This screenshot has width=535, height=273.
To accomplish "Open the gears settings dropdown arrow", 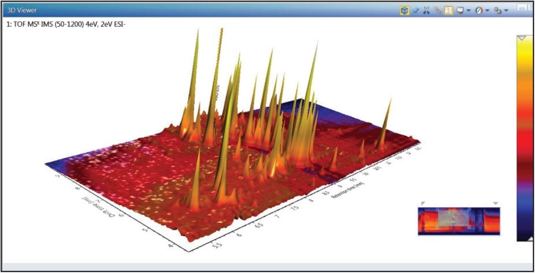I will tap(506, 11).
